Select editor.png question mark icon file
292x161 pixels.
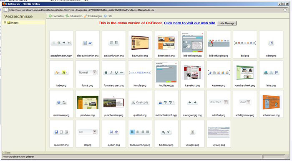[x=271, y=44]
